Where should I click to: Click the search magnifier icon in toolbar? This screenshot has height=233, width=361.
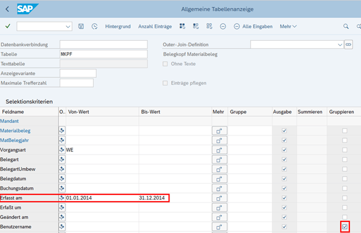pyautogui.click(x=346, y=26)
